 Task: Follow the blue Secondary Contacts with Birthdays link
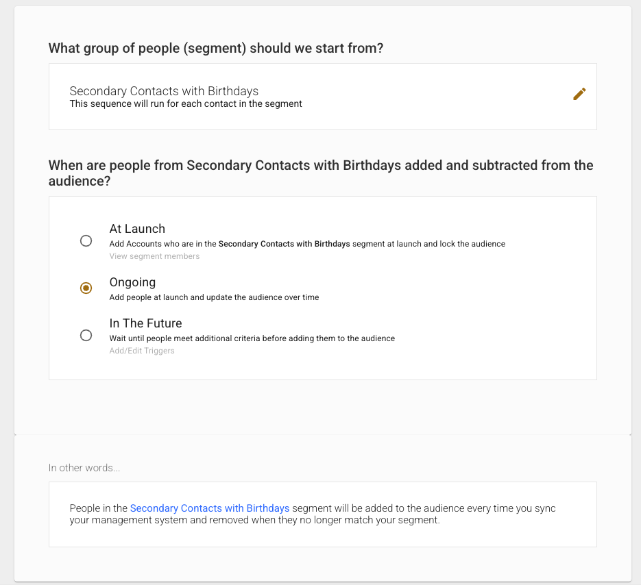pyautogui.click(x=209, y=508)
